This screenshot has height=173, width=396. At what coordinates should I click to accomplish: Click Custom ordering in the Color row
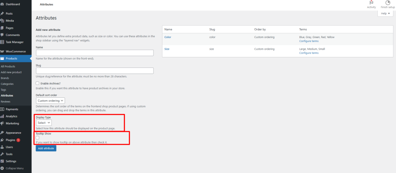click(x=264, y=37)
